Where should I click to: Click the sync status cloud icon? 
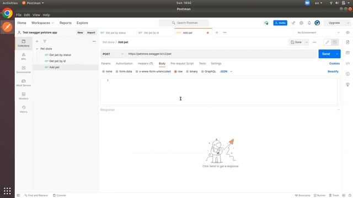click(266, 23)
